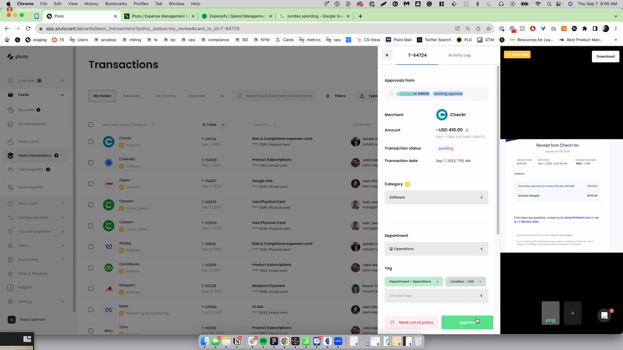Select the T-63976 Careem row checkbox
The width and height of the screenshot is (623, 350).
coord(91,205)
